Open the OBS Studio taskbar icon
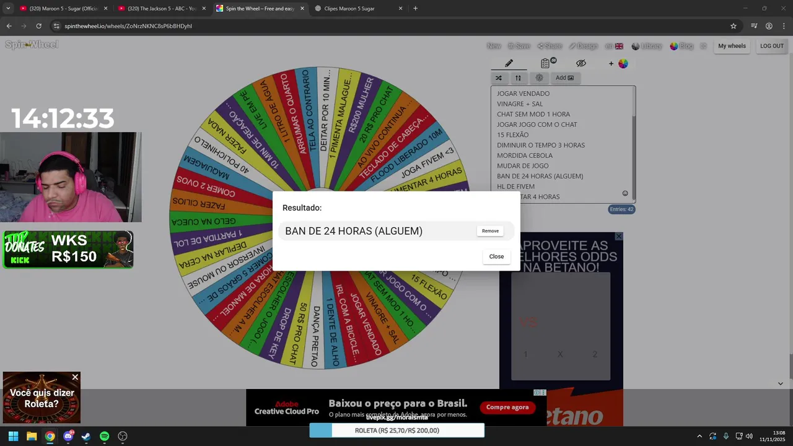The height and width of the screenshot is (446, 793). (123, 436)
